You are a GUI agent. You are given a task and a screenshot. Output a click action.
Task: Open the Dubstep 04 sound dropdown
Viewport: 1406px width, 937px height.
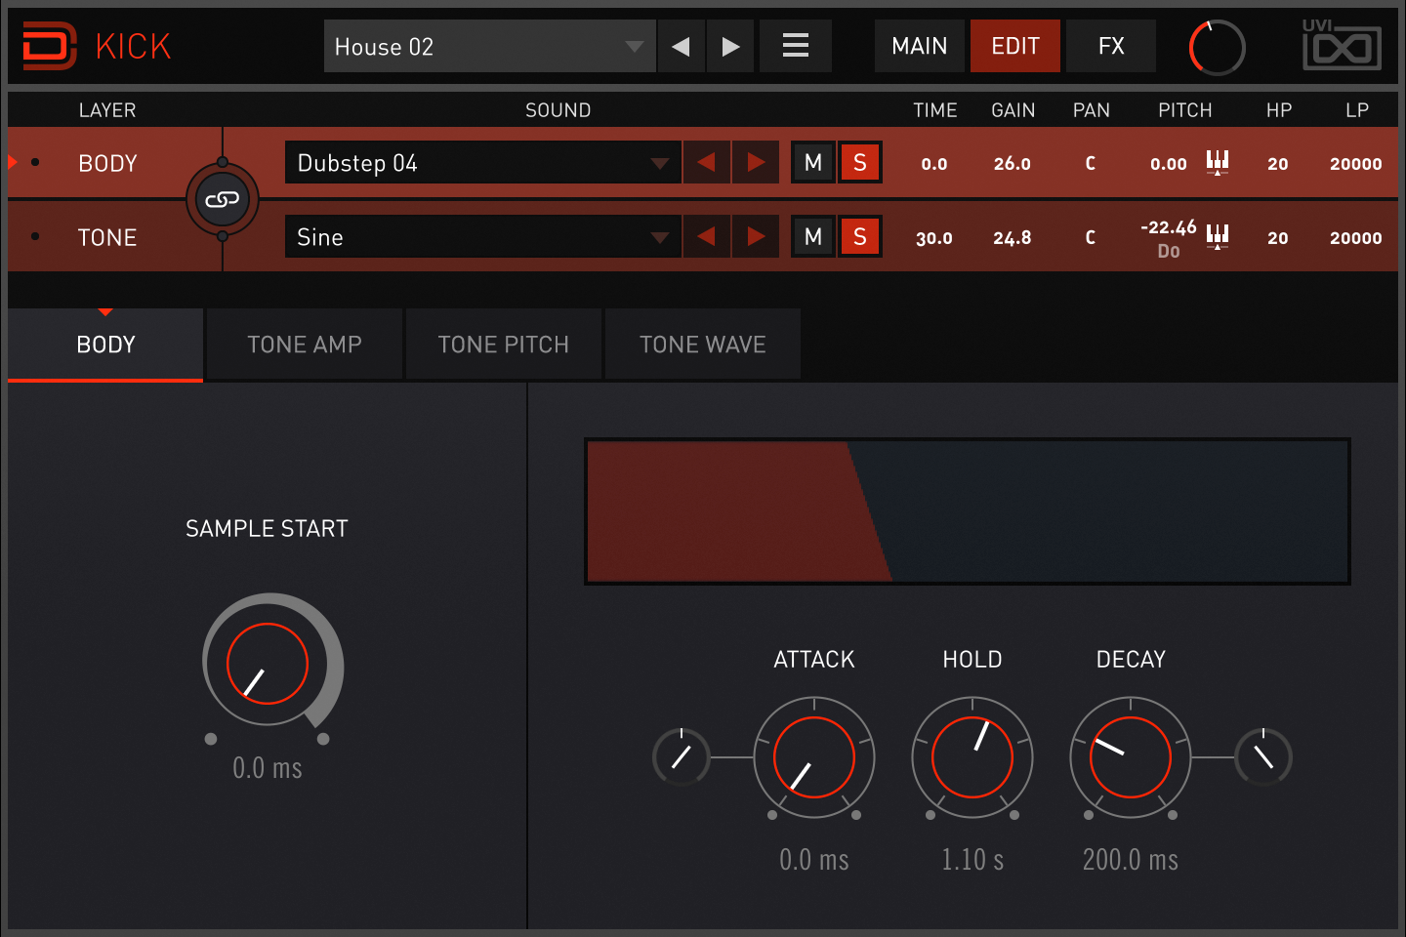point(482,162)
